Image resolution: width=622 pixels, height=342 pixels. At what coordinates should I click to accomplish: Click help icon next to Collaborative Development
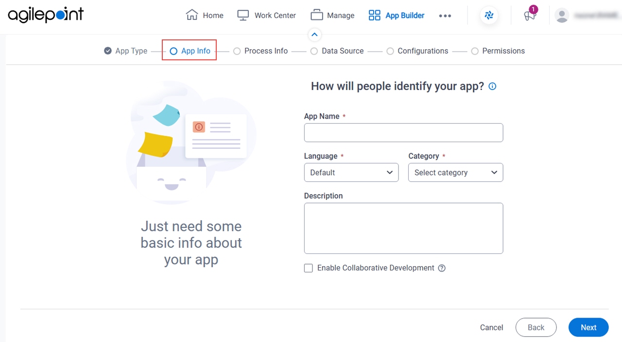[442, 268]
